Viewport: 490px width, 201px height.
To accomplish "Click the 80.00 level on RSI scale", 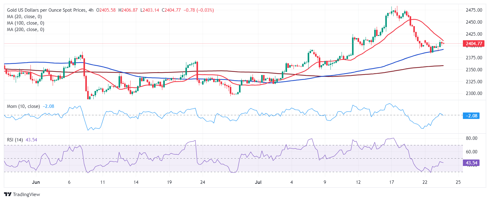I will 472,138.
